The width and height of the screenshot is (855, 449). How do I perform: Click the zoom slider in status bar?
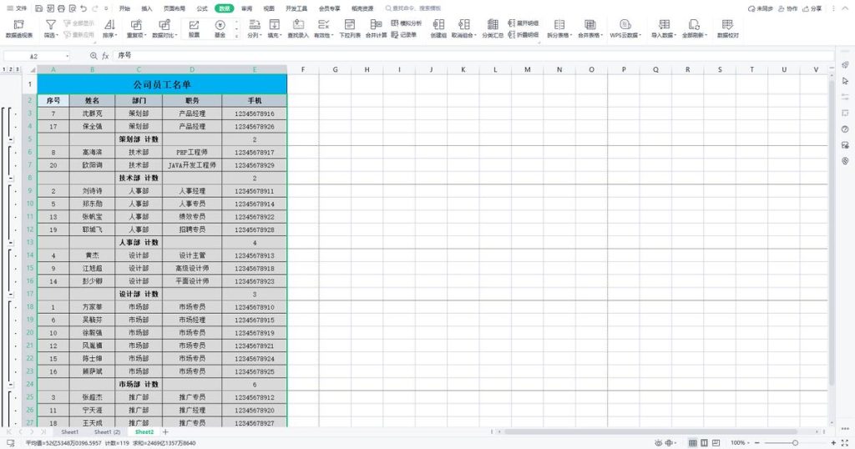click(x=795, y=442)
